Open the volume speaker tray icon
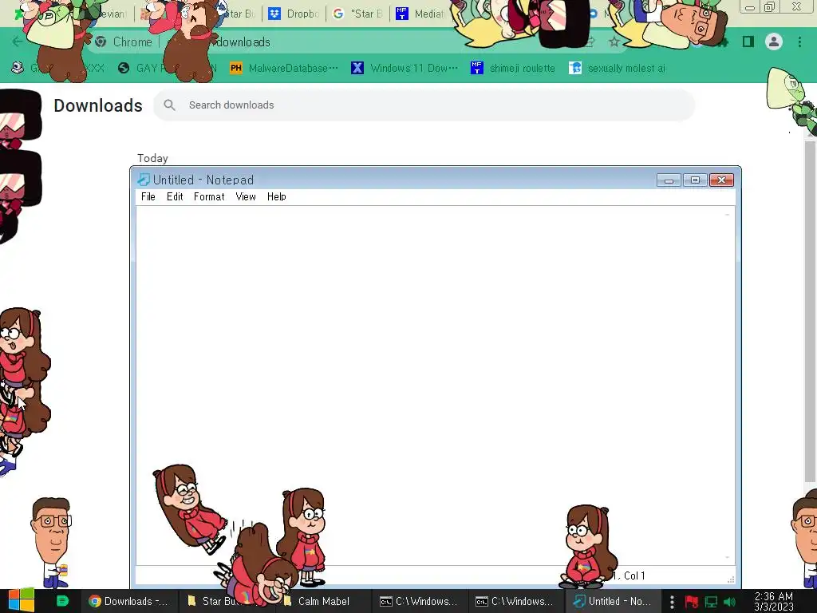817x613 pixels. 729,602
